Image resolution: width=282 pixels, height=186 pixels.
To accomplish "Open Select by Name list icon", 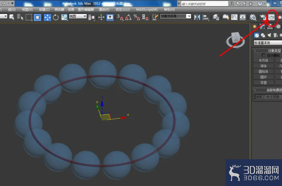I will tap(20, 17).
